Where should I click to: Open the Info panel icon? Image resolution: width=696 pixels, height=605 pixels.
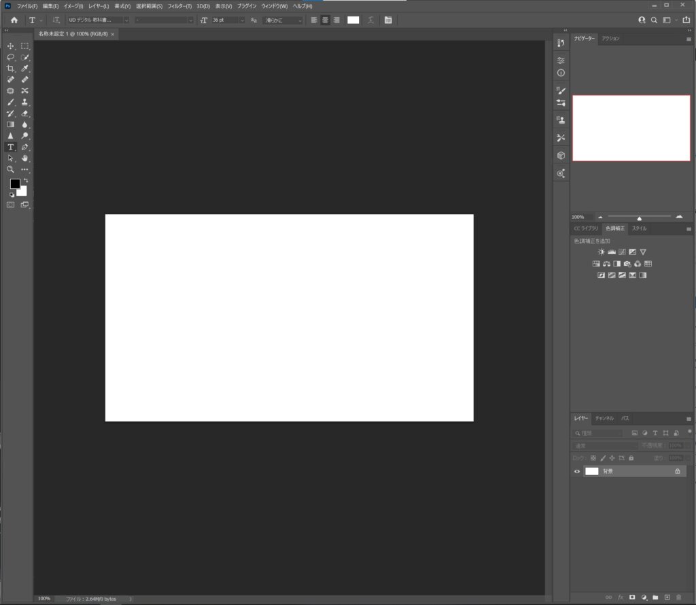click(x=561, y=73)
